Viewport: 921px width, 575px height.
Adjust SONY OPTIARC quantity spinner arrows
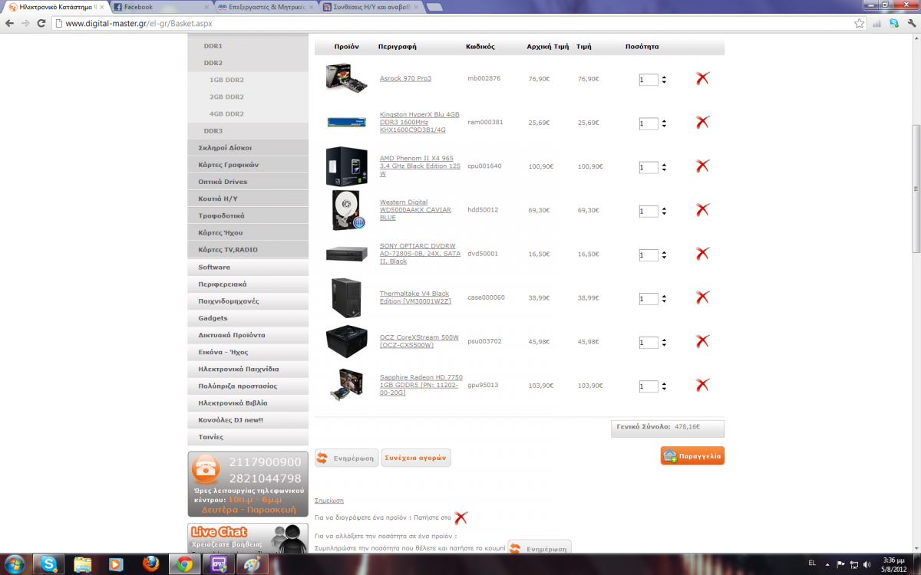664,255
